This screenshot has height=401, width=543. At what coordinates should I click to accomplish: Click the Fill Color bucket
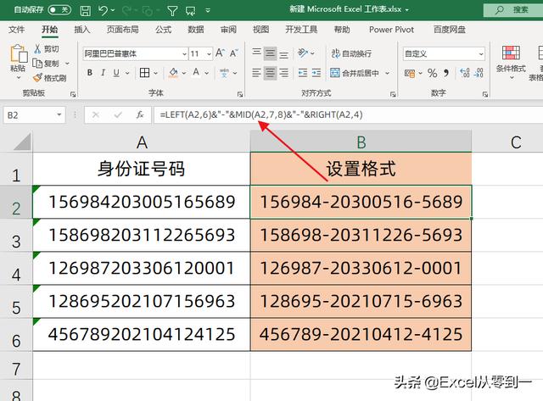click(x=173, y=73)
